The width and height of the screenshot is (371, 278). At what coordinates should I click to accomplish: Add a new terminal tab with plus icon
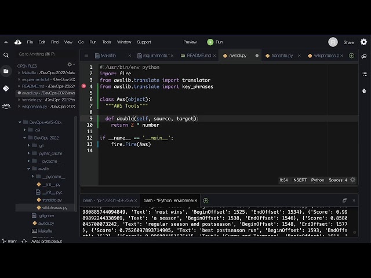click(206, 200)
